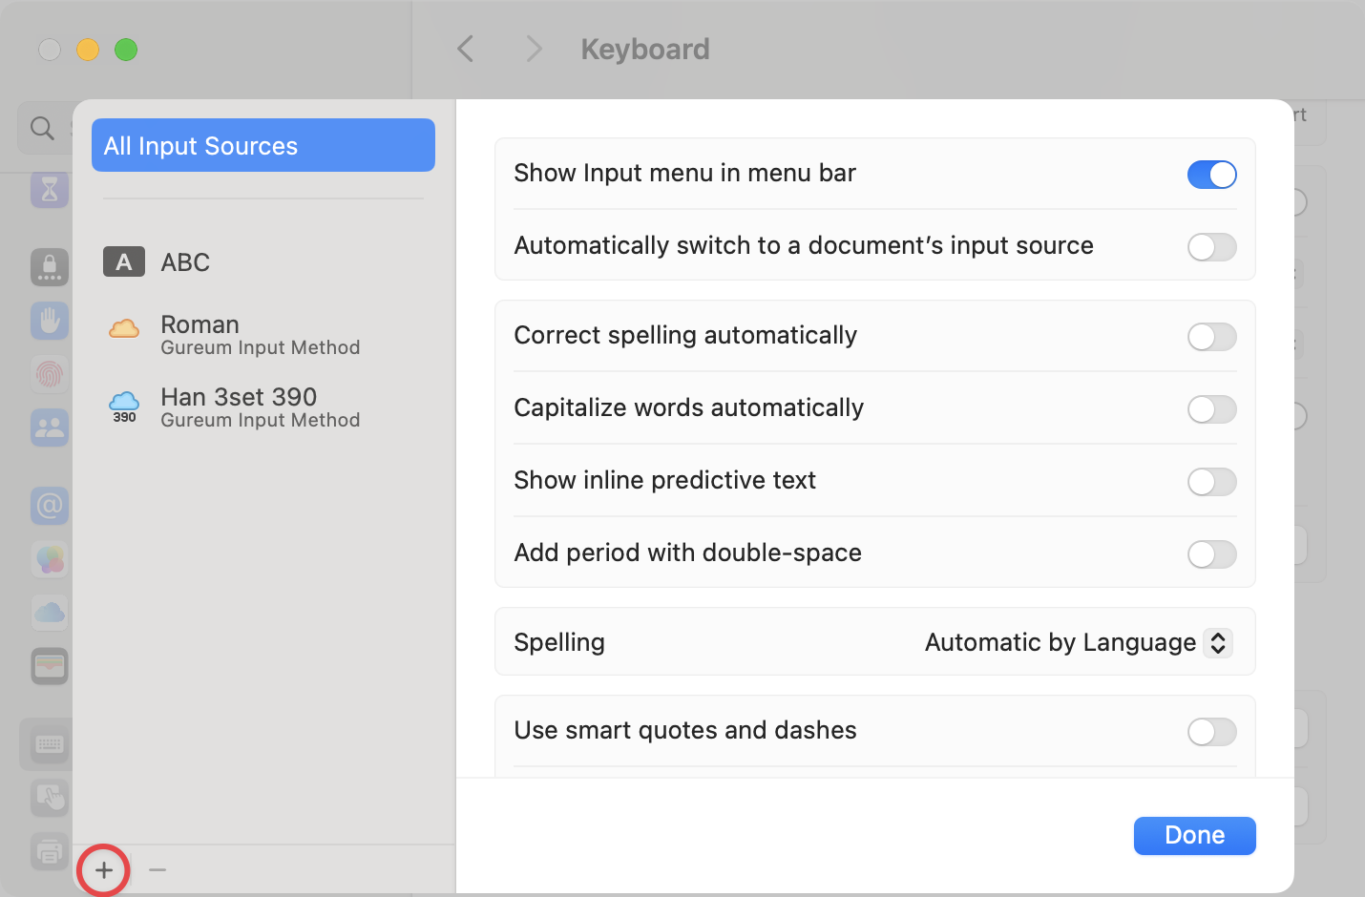Image resolution: width=1365 pixels, height=897 pixels.
Task: Open Internet Accounts @ icon in sidebar
Action: point(49,505)
